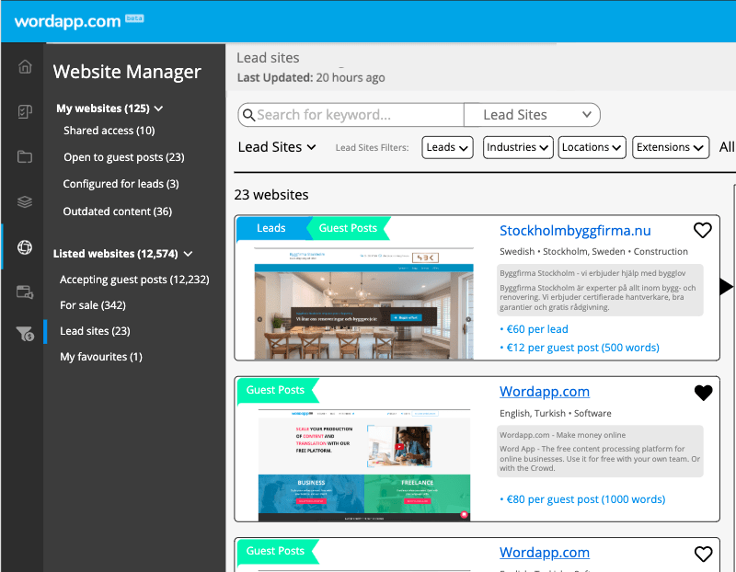Click €12 per guest post (500 words)
This screenshot has height=572, width=736.
pyautogui.click(x=580, y=348)
